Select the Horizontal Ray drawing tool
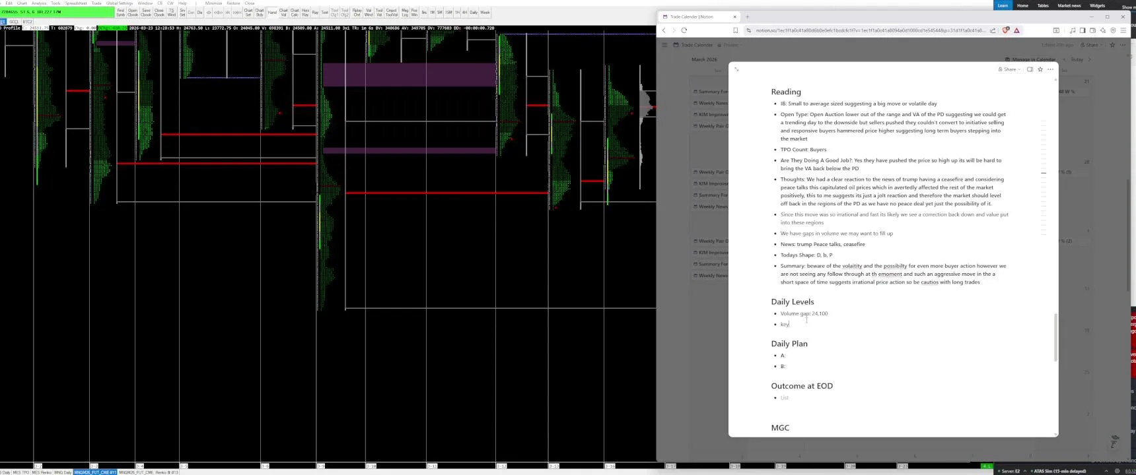The height and width of the screenshot is (475, 1136). [x=305, y=13]
